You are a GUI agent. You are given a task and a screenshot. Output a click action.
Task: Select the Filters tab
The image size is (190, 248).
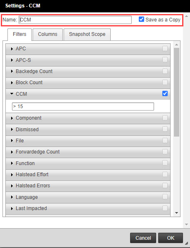(20, 34)
